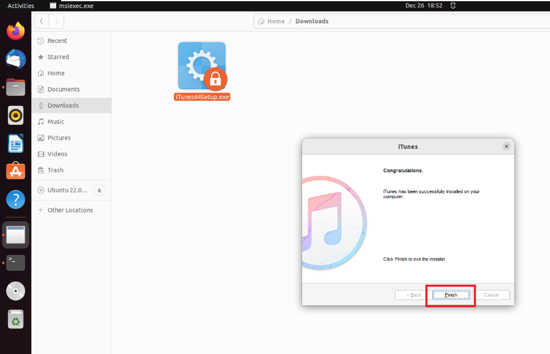
Task: Open the clock and calendar panel
Action: 424,6
